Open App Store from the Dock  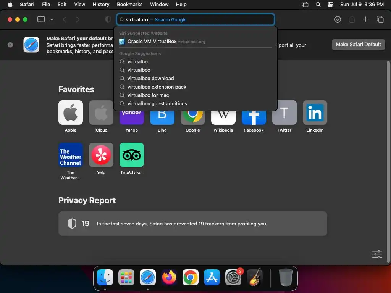click(212, 277)
